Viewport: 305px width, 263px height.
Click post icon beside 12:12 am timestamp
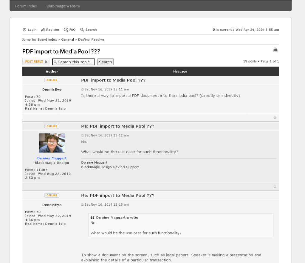[x=82, y=135]
